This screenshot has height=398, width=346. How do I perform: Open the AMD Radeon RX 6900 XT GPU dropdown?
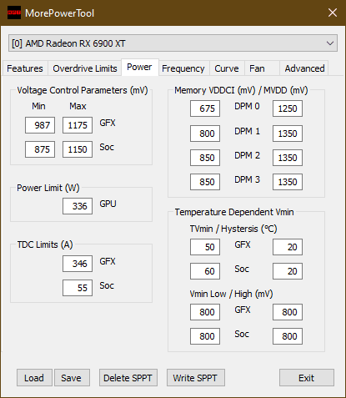173,43
